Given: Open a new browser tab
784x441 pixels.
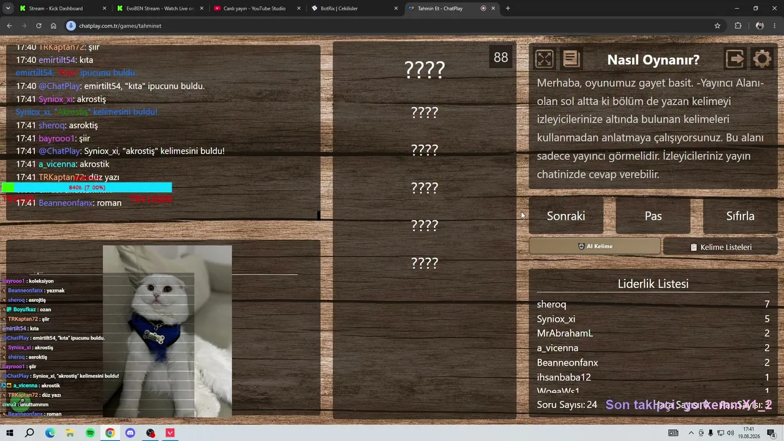Looking at the screenshot, I should click(x=508, y=9).
